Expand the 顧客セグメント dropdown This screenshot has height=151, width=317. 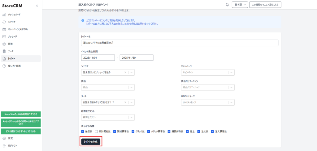(131, 117)
